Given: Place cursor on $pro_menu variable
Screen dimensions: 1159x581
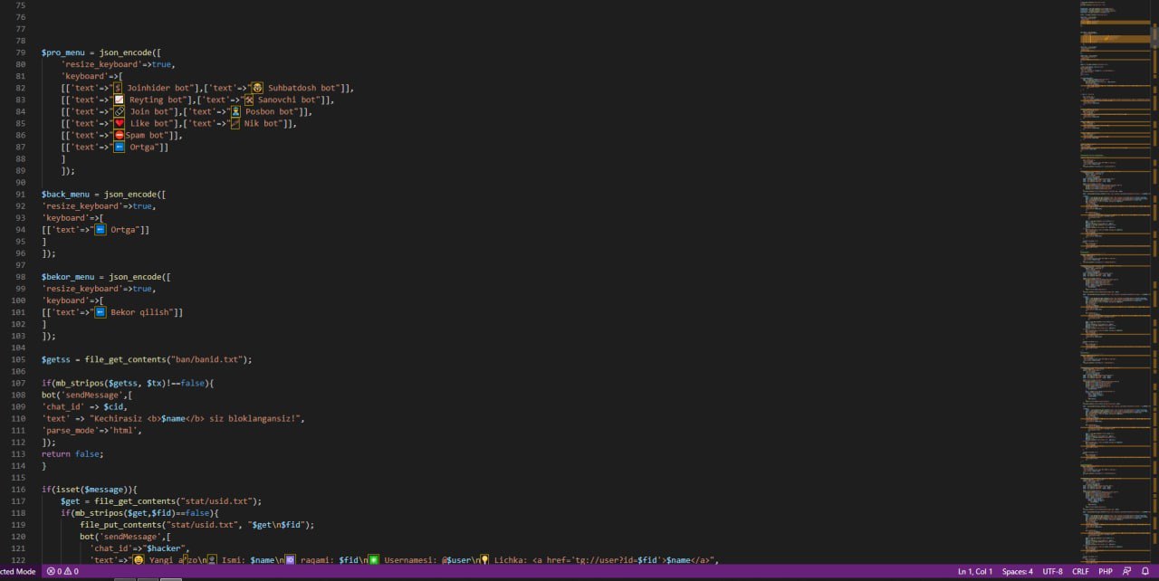Looking at the screenshot, I should point(62,52).
